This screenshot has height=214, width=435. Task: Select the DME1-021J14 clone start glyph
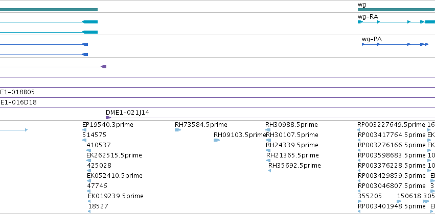coord(108,118)
